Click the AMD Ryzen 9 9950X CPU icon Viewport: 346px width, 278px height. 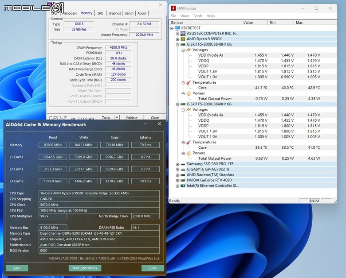(x=183, y=39)
